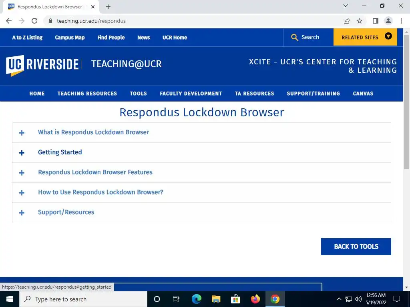This screenshot has width=410, height=307.
Task: Expand How to Use Respondus plus icon
Action: tap(22, 193)
